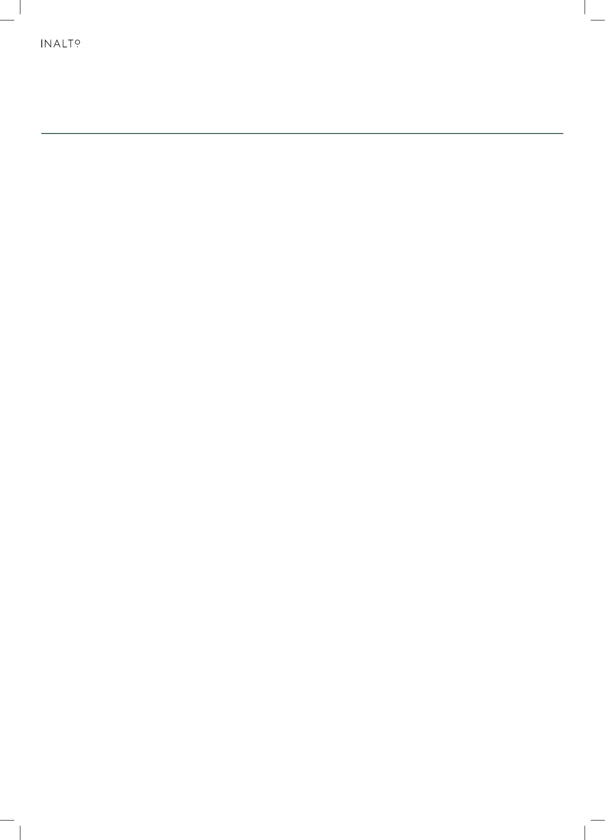Click the bottom-right vertical crop mark
The width and height of the screenshot is (605, 840).
585,833
